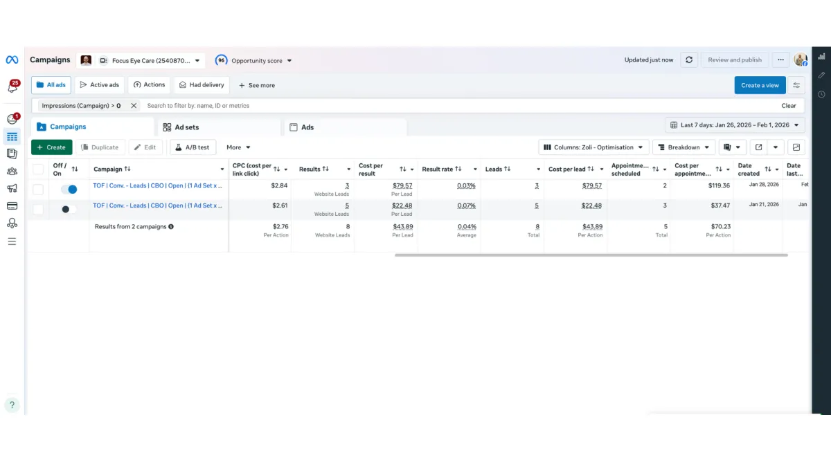Click the profile avatar at top right
Image resolution: width=831 pixels, height=467 pixels.
click(801, 60)
